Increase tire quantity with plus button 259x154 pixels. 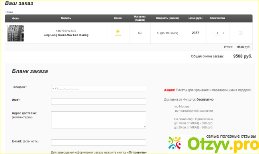point(223,33)
